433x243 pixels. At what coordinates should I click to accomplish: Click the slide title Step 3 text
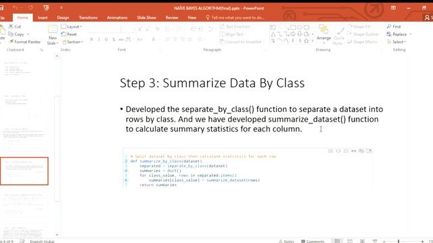(x=212, y=83)
